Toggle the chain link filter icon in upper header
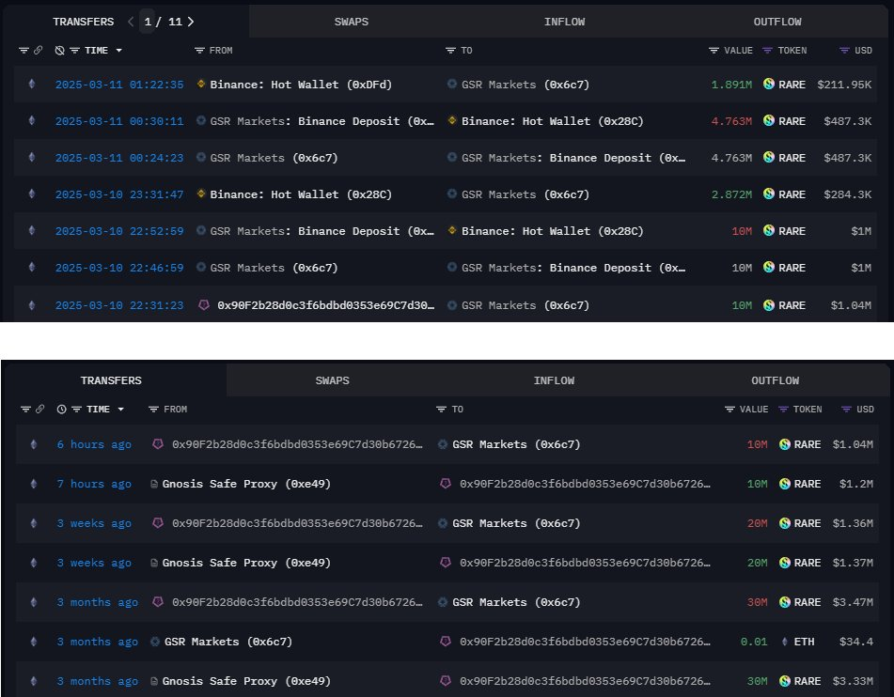 pos(38,50)
